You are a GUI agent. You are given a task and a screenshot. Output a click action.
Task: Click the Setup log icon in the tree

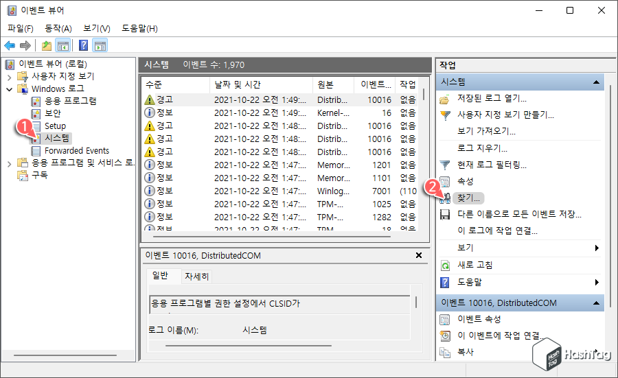pos(36,126)
